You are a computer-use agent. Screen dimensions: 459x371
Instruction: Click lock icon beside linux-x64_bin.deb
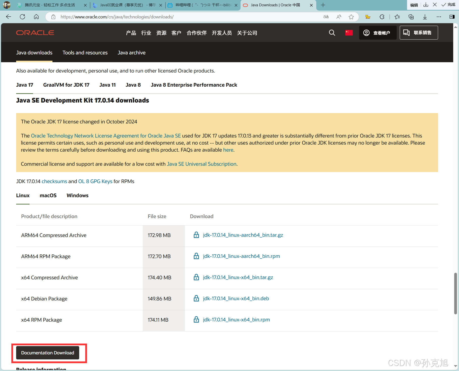tap(196, 298)
